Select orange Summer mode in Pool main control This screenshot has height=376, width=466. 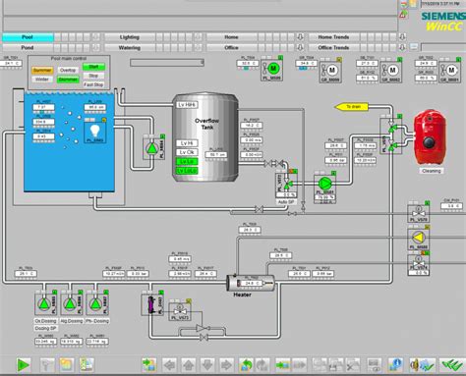(42, 71)
